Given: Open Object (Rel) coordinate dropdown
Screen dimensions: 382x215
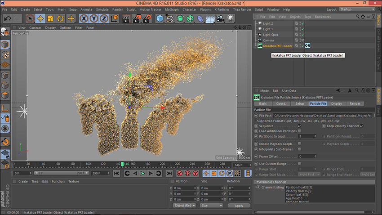Looking at the screenshot, I should point(185,206).
